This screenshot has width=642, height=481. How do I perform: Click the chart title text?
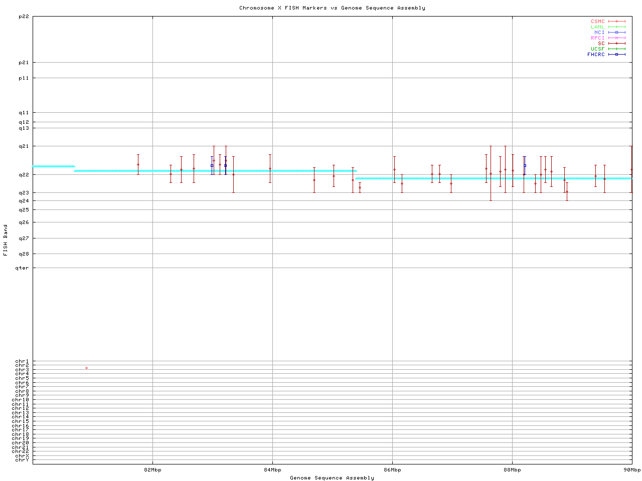click(x=332, y=8)
